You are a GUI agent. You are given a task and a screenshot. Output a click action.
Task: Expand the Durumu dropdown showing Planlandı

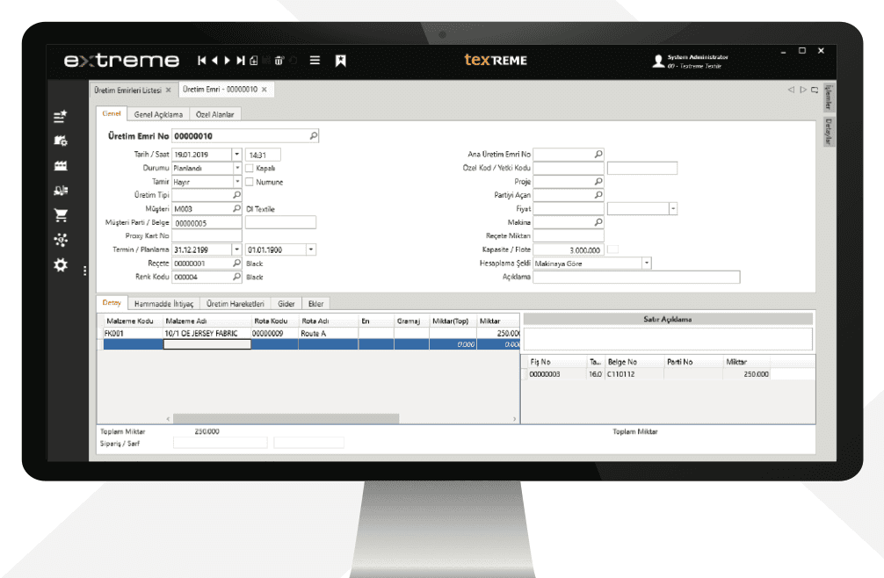coord(237,168)
